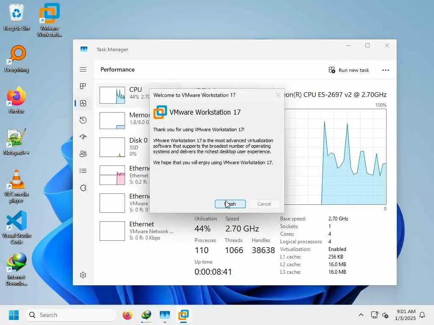
Task: Open the Details list icon in sidebar
Action: tap(83, 171)
